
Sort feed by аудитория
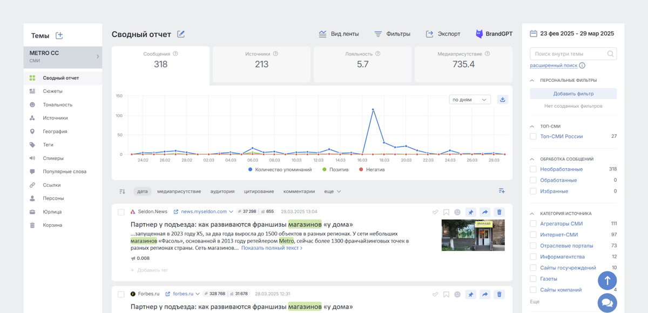[x=222, y=191]
